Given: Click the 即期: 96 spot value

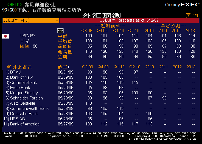Looking at the screenshot, I should (x=29, y=46).
